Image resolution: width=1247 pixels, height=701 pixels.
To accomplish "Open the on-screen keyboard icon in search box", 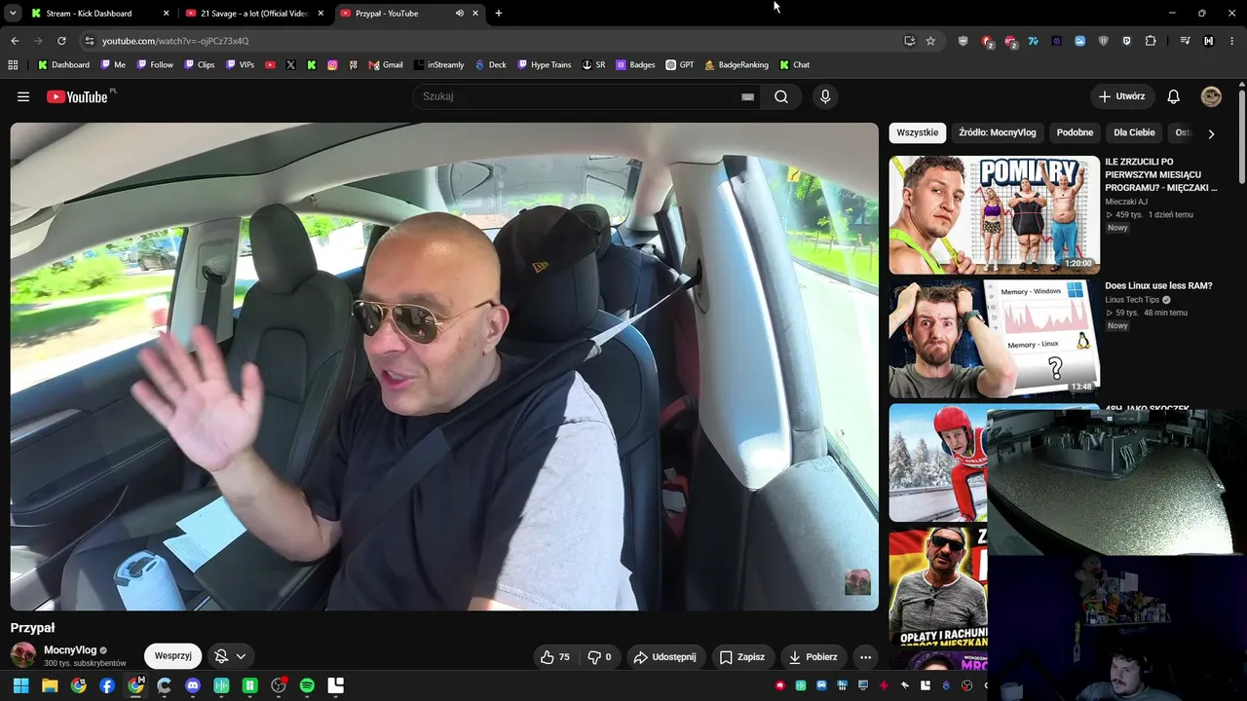I will coord(747,96).
